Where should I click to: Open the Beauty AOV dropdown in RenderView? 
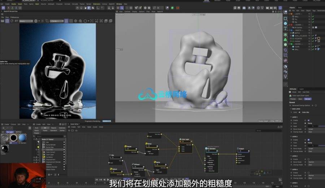(26, 21)
